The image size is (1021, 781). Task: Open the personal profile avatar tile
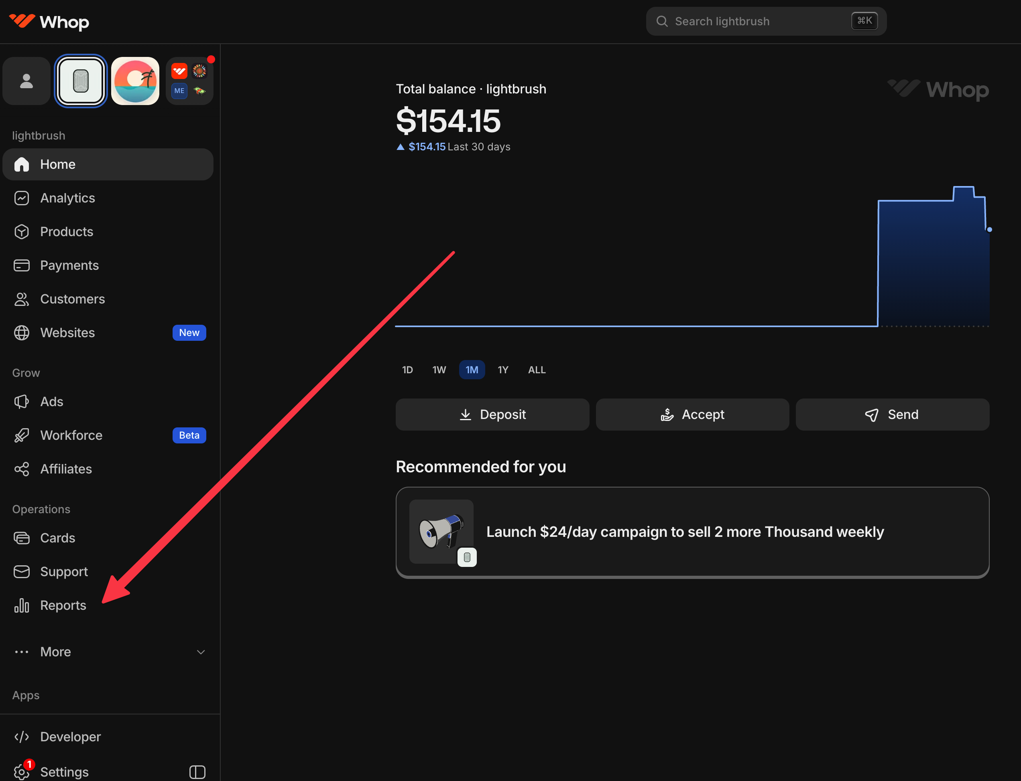26,81
